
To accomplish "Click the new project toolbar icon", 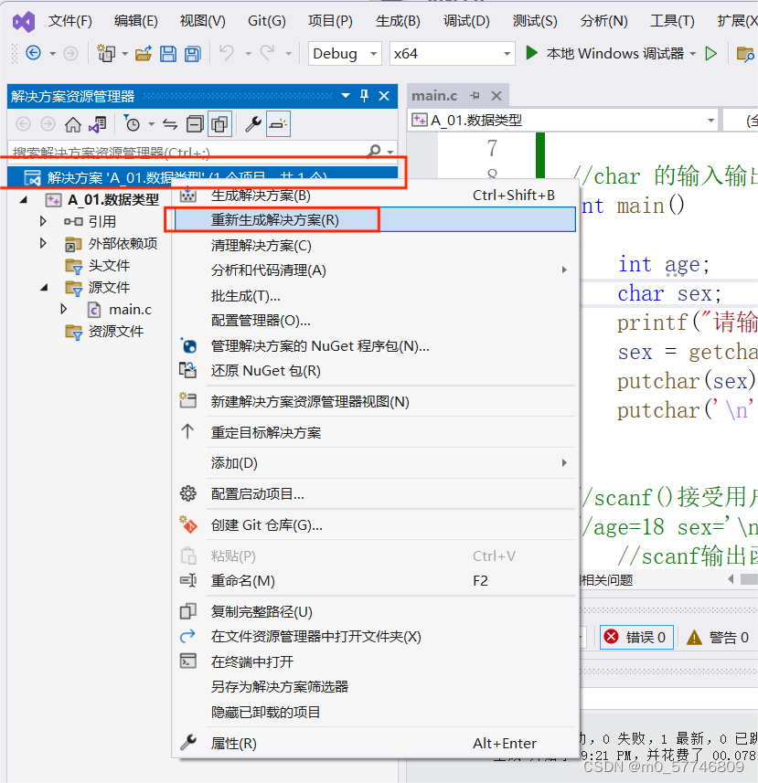I will tap(106, 53).
